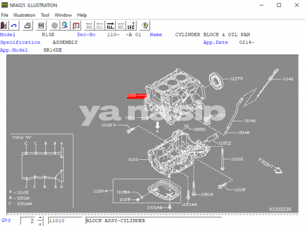Click the SEC question mark icon
Viewport: 305px width, 226px height.
(131, 25)
